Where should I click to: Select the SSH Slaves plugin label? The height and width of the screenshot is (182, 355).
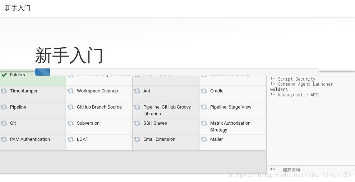pyautogui.click(x=155, y=123)
